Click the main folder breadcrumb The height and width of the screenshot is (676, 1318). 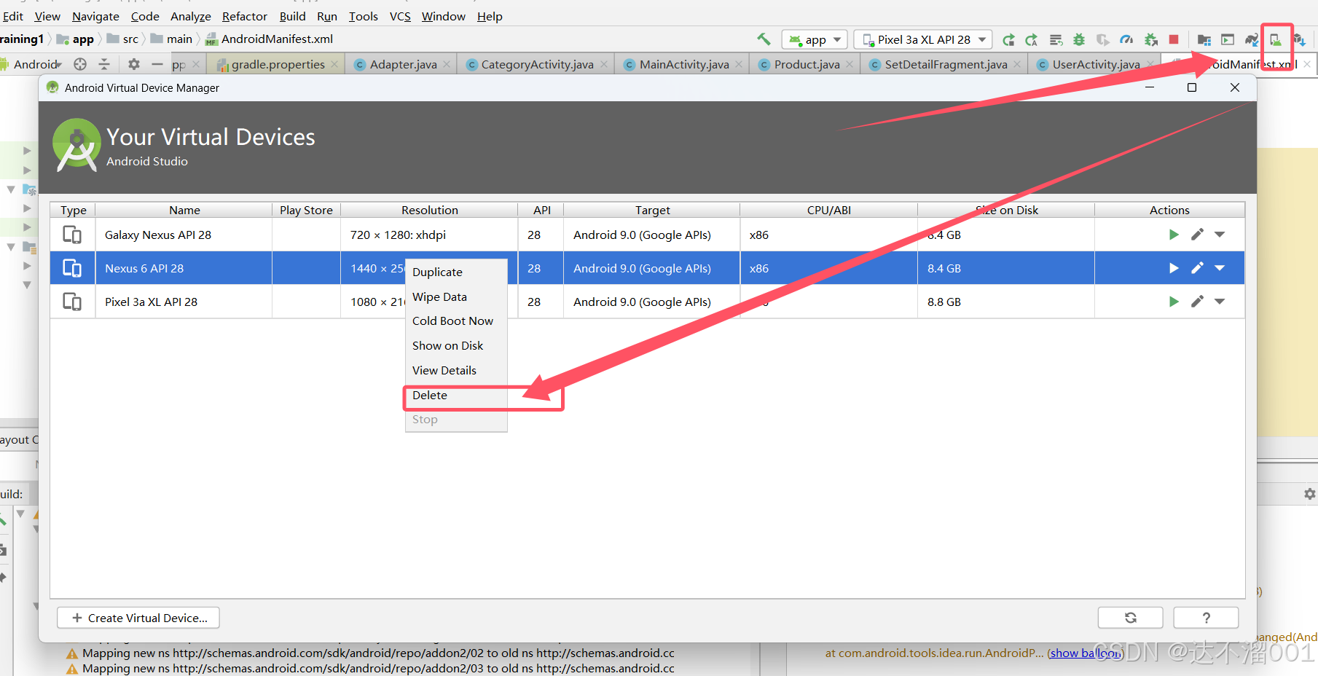click(x=172, y=39)
